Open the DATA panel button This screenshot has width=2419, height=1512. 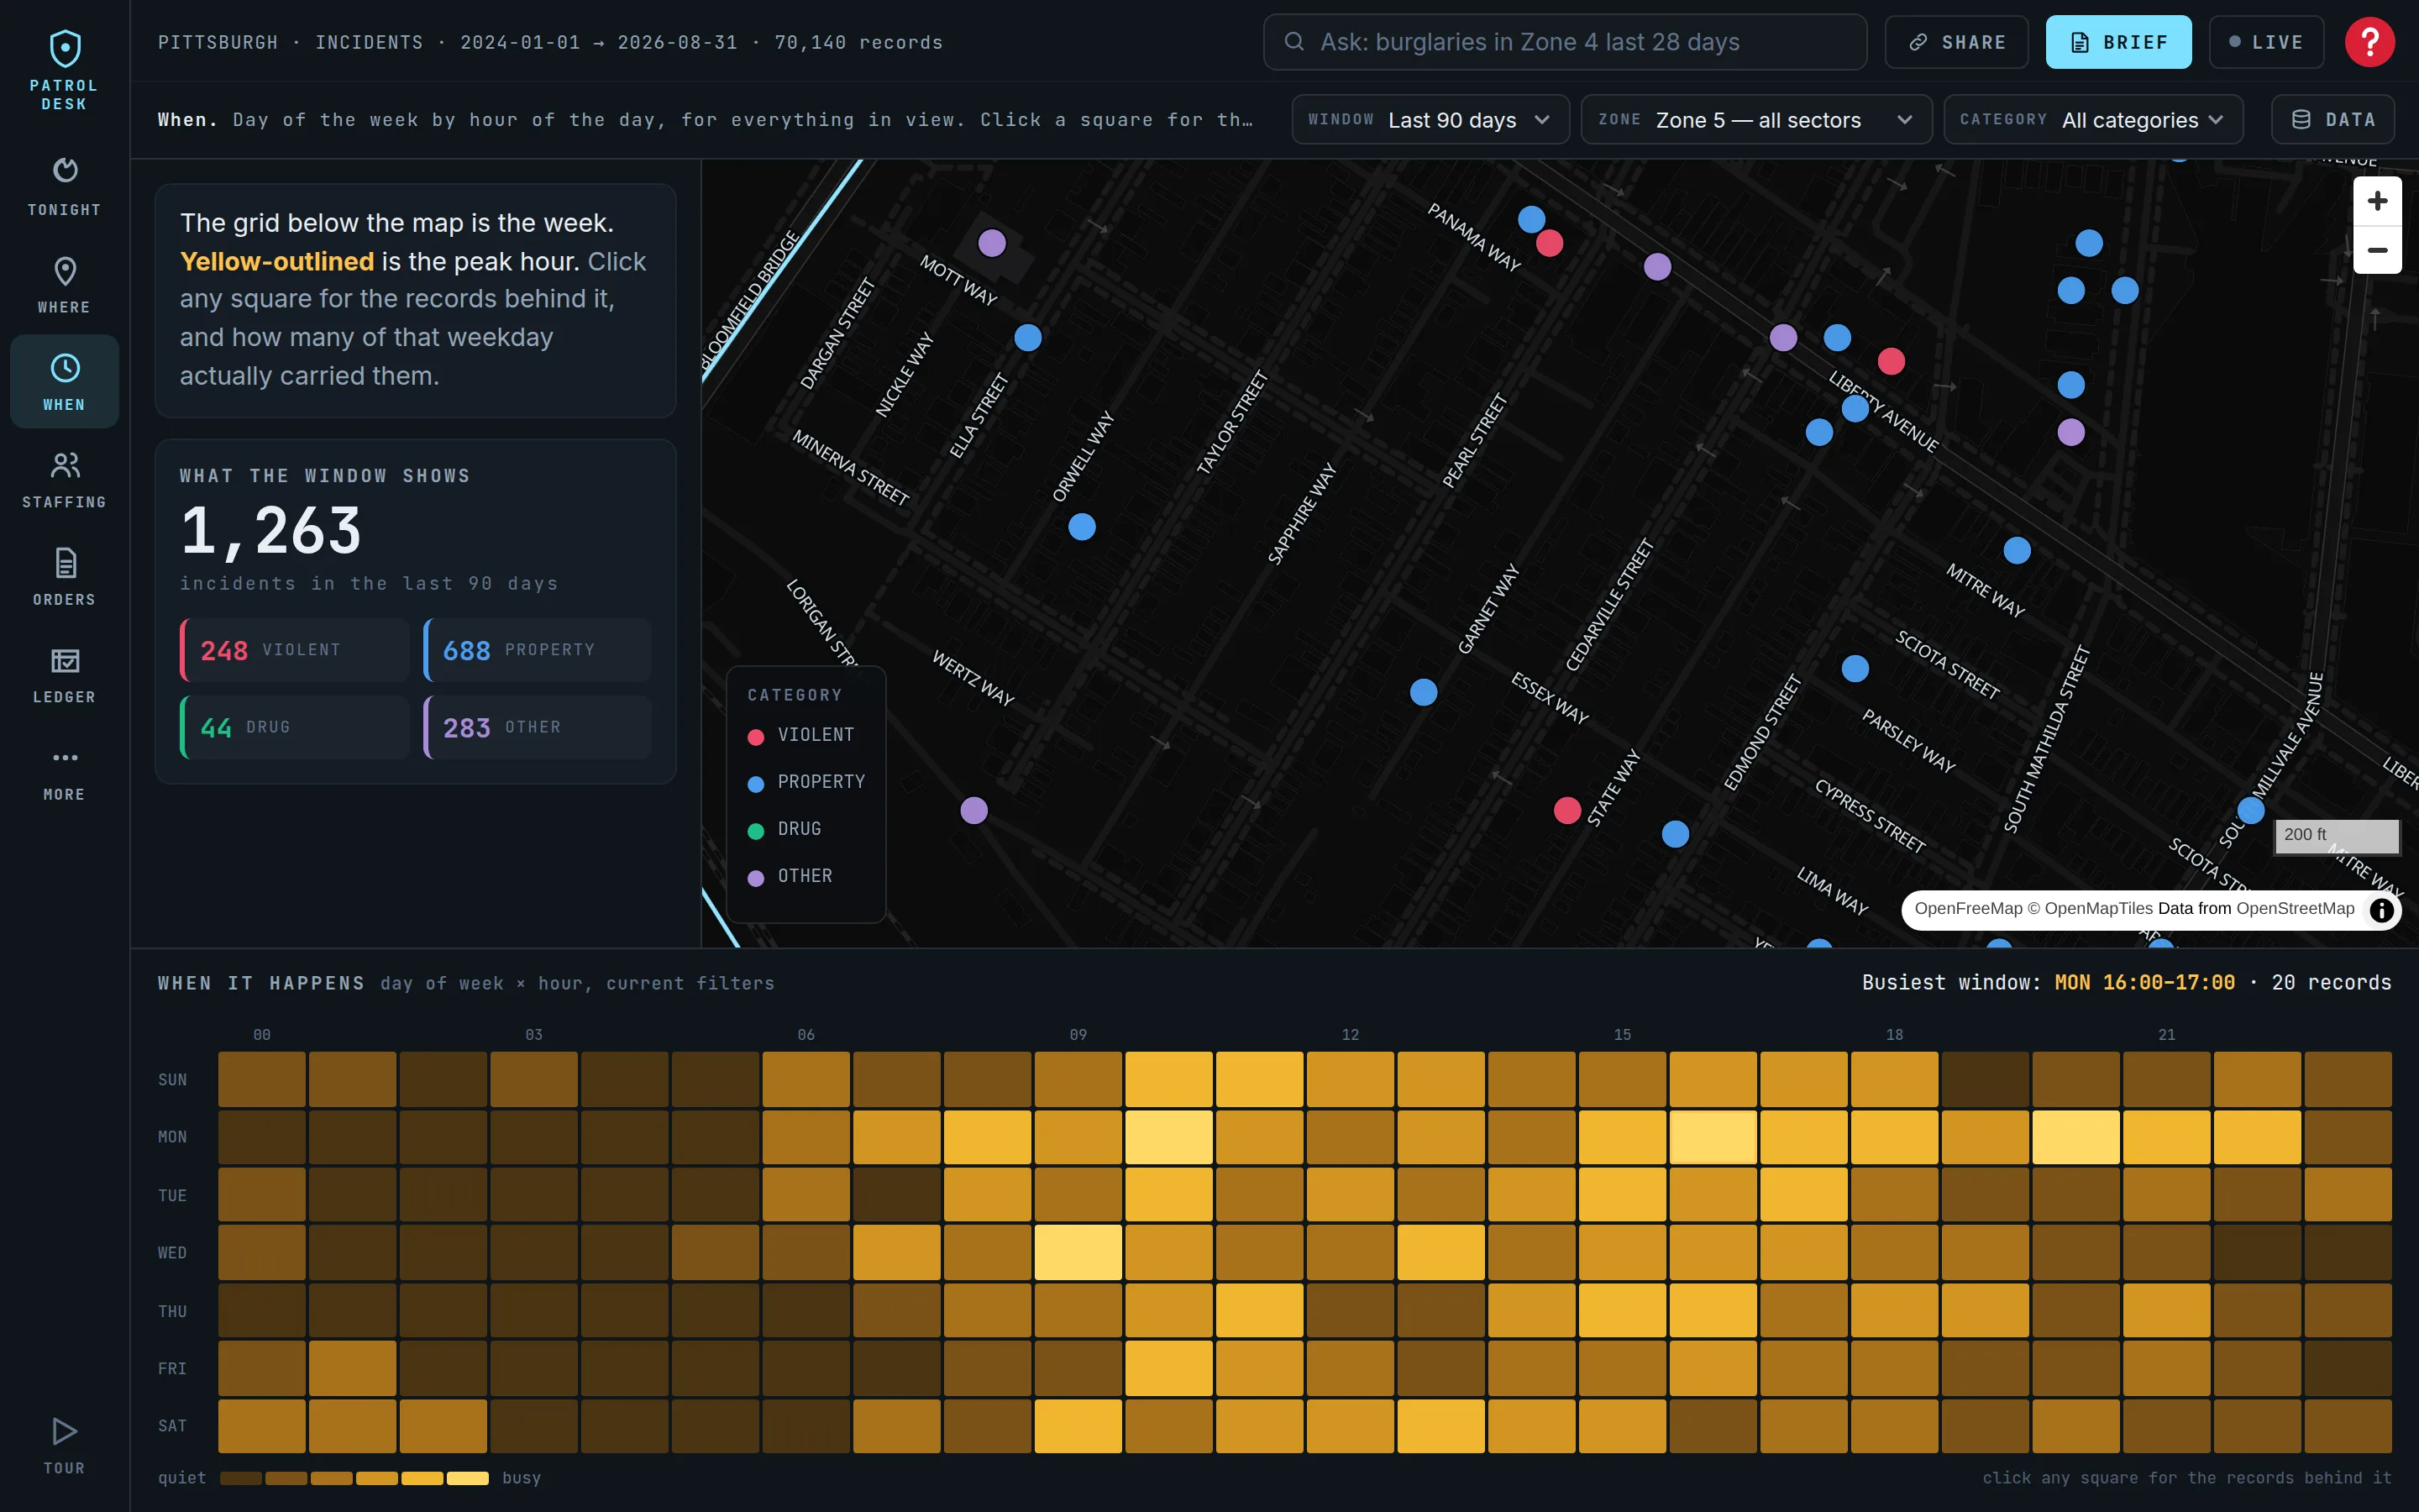(2332, 120)
